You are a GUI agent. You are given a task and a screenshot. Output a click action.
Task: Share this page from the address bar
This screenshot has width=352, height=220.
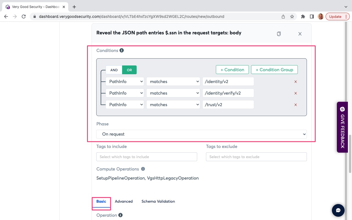pos(283,16)
